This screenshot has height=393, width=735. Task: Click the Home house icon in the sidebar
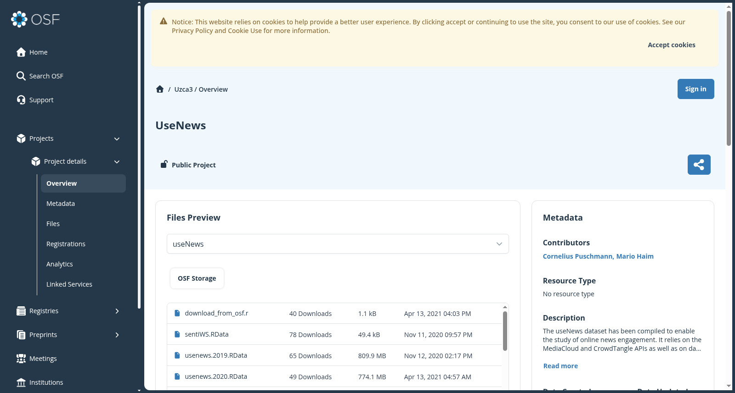point(21,52)
